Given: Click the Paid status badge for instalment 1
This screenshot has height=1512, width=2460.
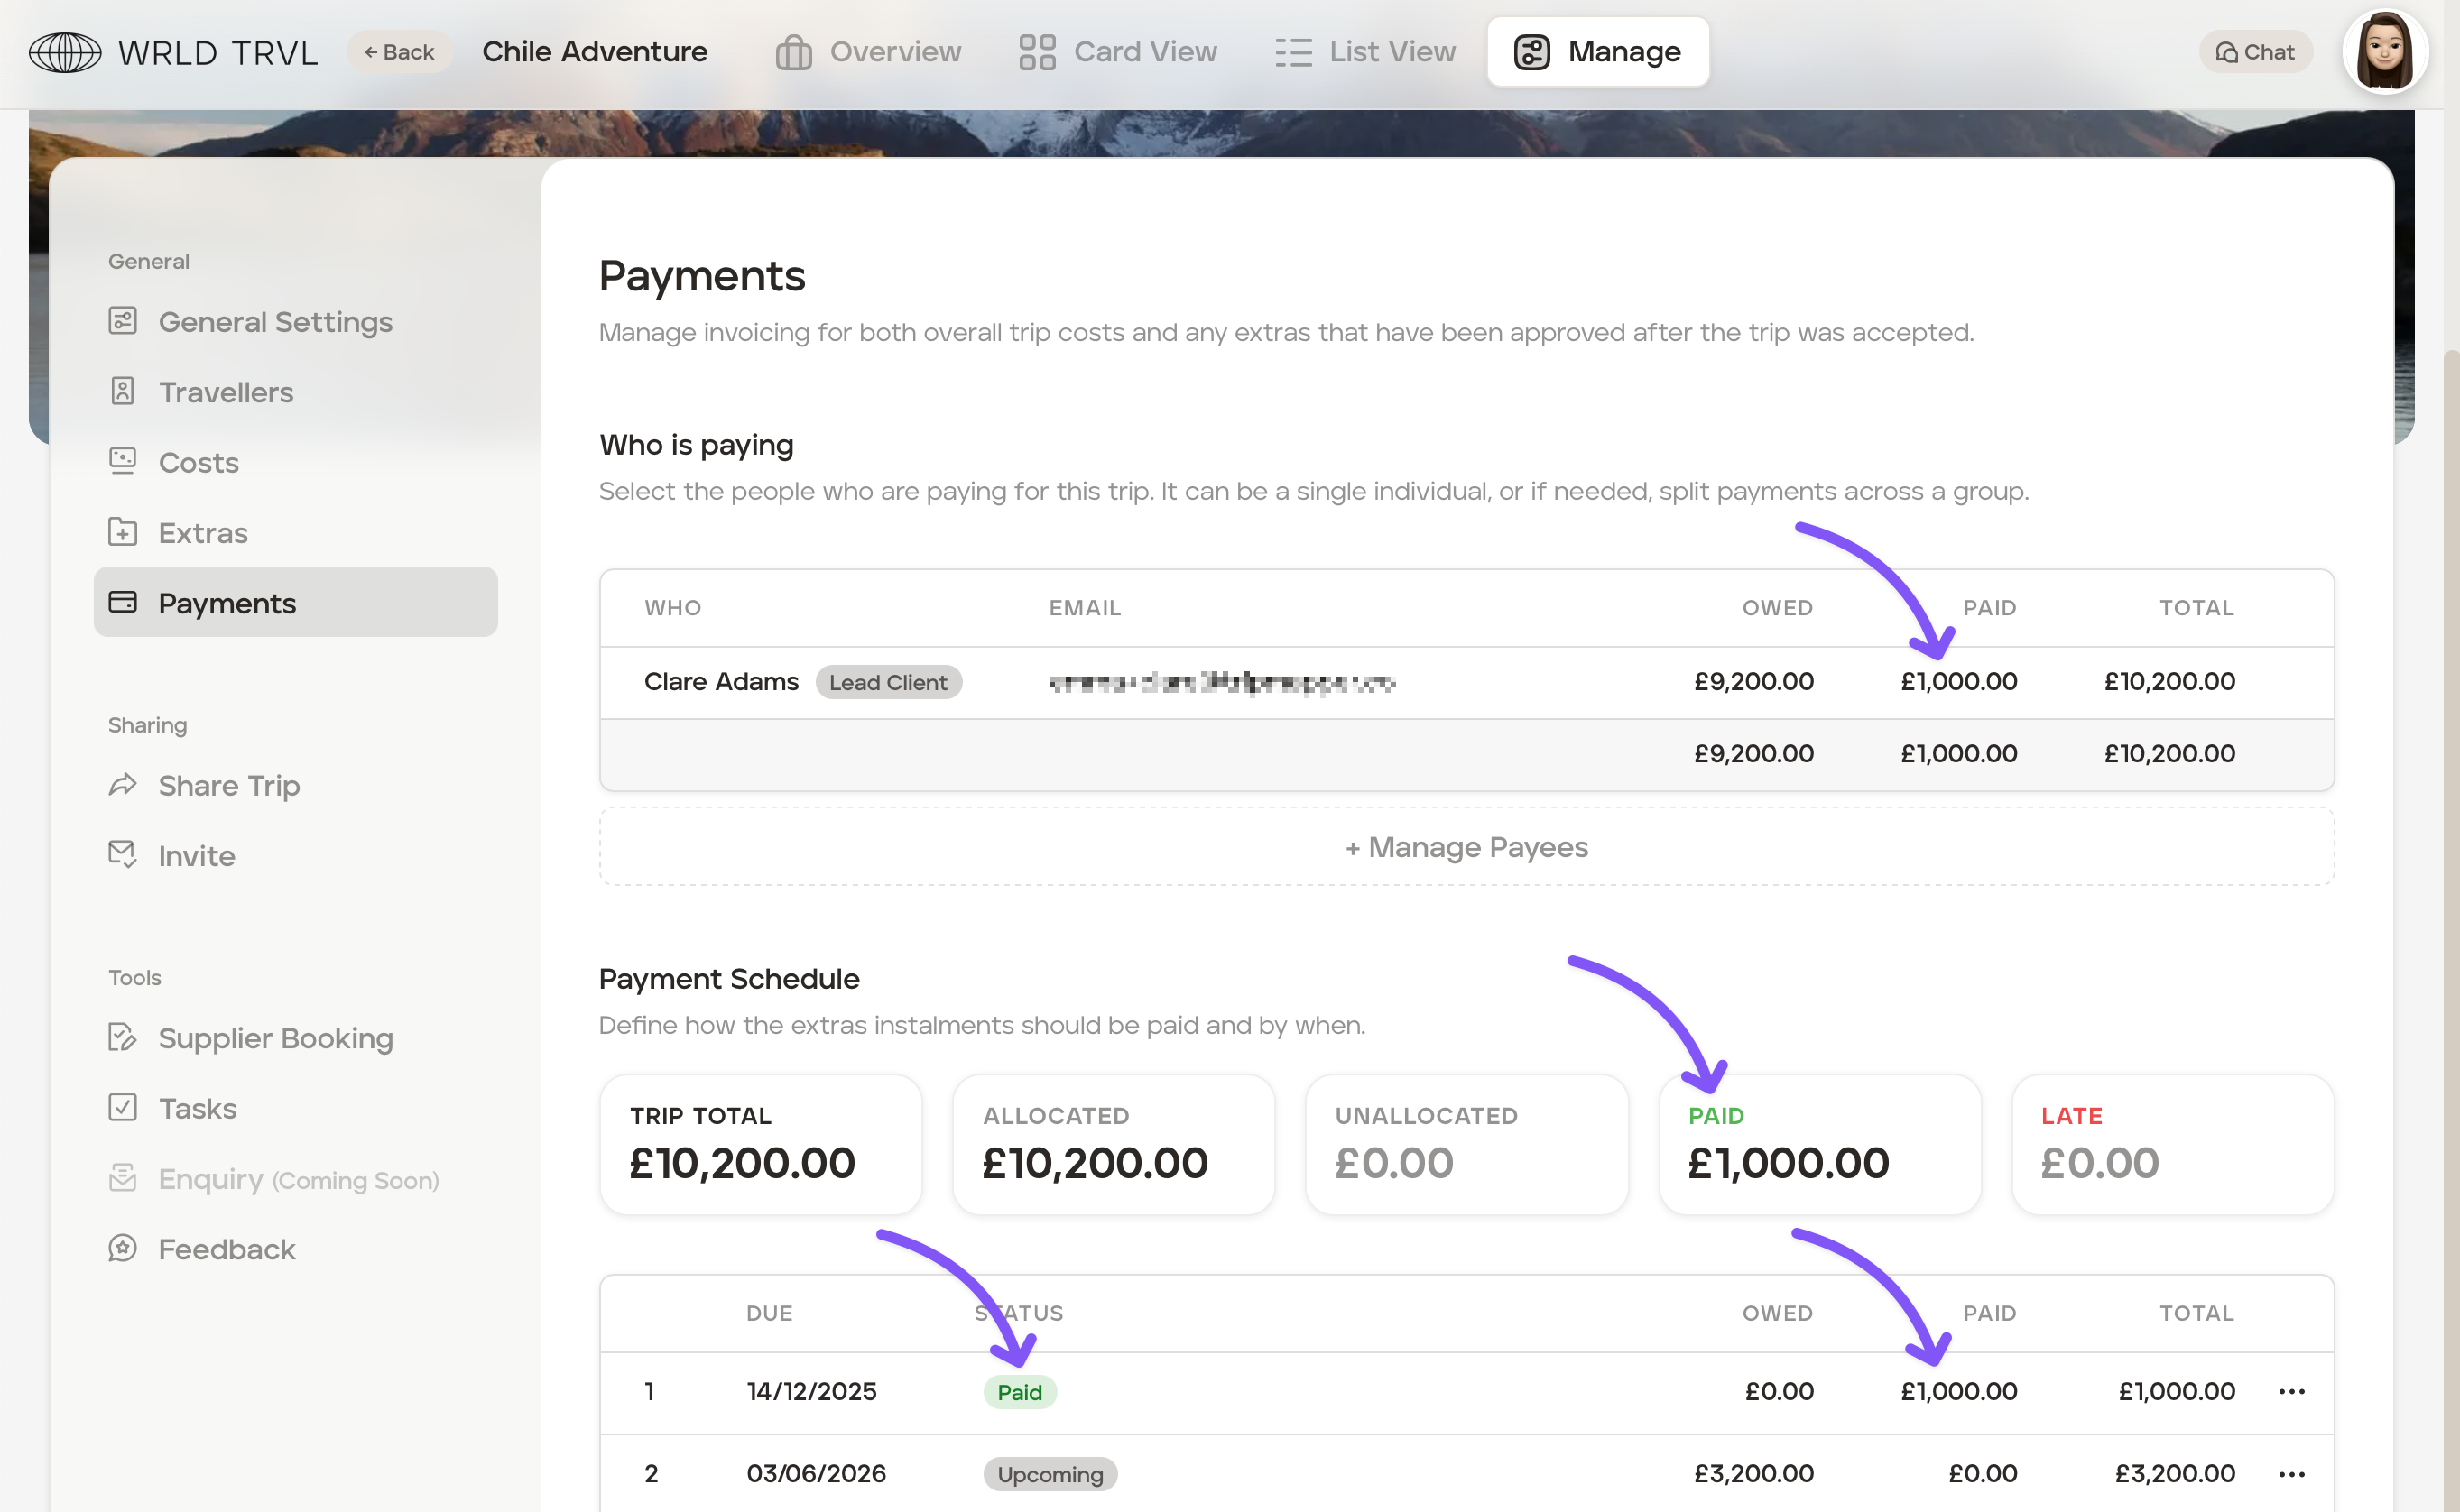Looking at the screenshot, I should (x=1019, y=1392).
